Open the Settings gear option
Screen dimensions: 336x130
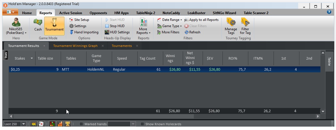click(78, 26)
